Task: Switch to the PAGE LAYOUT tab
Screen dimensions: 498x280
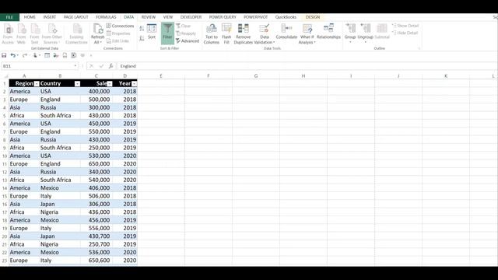Action: point(76,17)
